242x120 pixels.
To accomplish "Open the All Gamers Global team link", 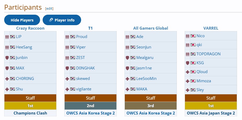I will 151,28.
